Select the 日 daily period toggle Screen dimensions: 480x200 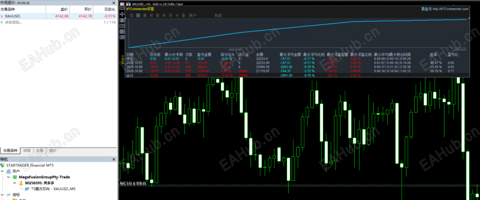(138, 16)
